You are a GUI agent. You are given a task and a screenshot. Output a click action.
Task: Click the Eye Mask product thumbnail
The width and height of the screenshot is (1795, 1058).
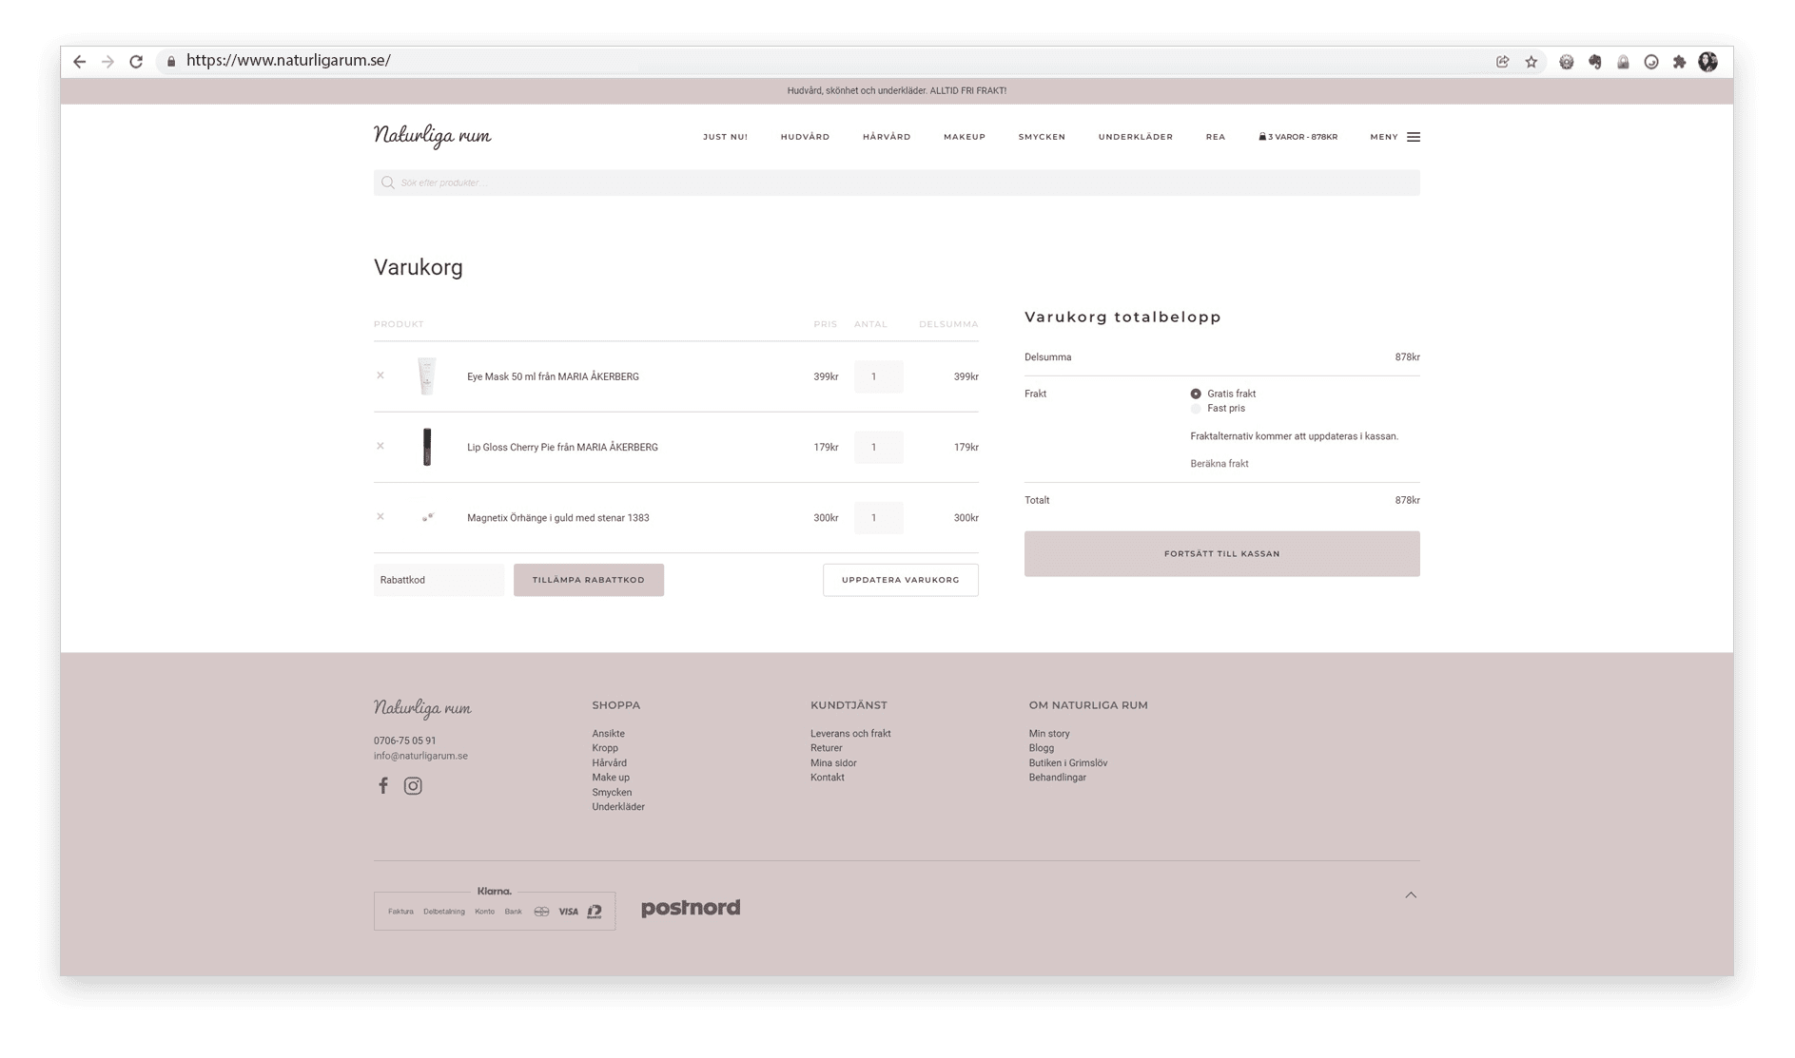point(427,376)
